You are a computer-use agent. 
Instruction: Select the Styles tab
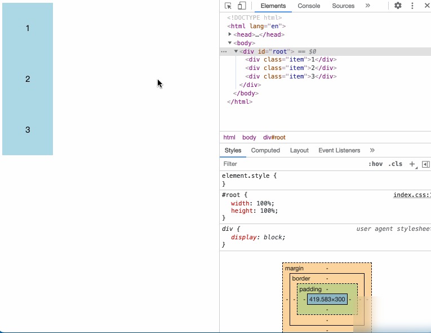click(233, 150)
